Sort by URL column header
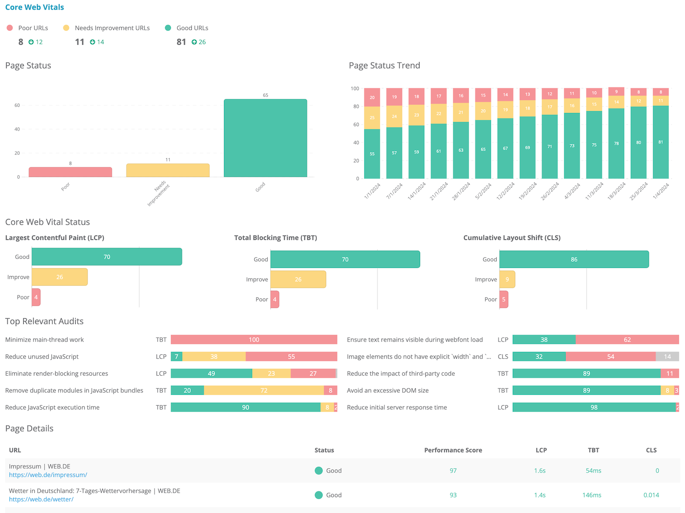 tap(15, 450)
